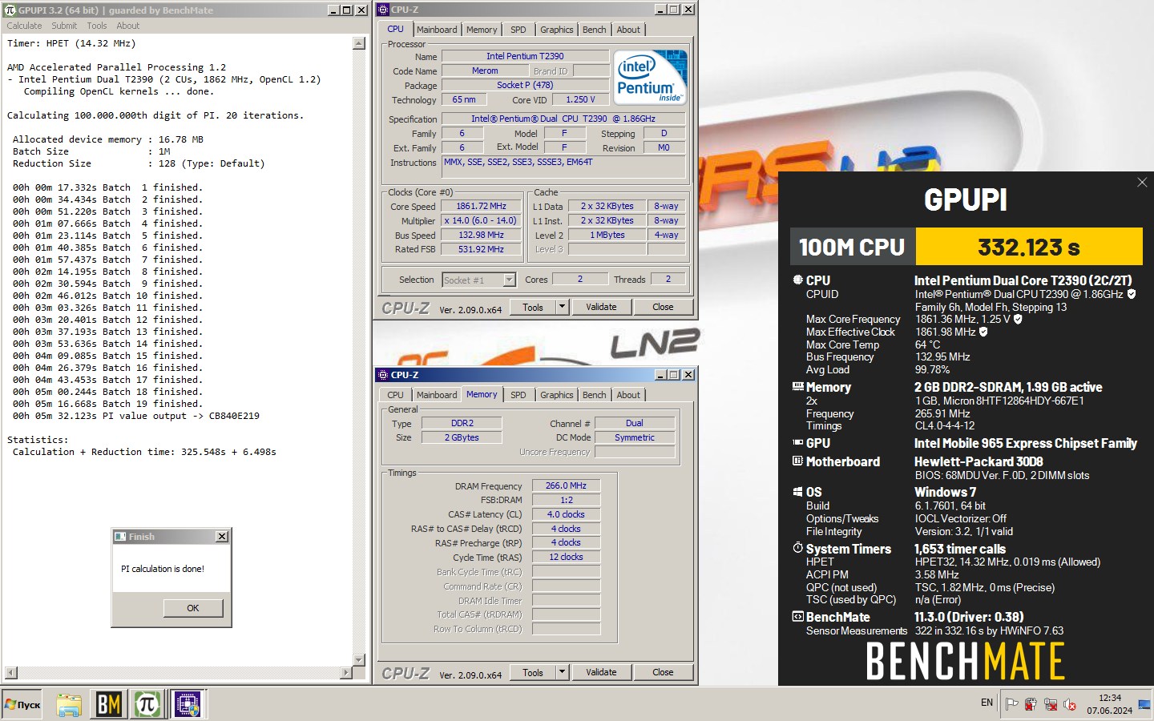The image size is (1154, 721).
Task: Switch to About tab in top CPU-Z window
Action: point(628,30)
